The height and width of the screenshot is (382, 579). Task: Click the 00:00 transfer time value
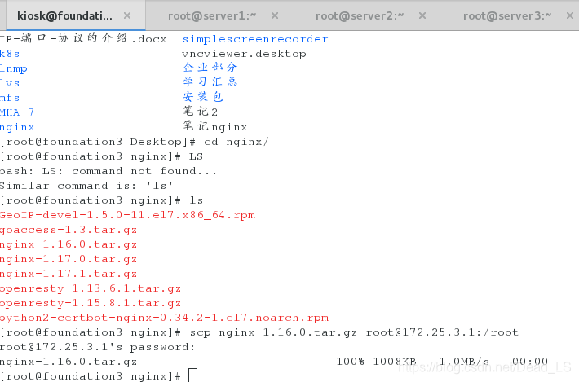tap(530, 362)
